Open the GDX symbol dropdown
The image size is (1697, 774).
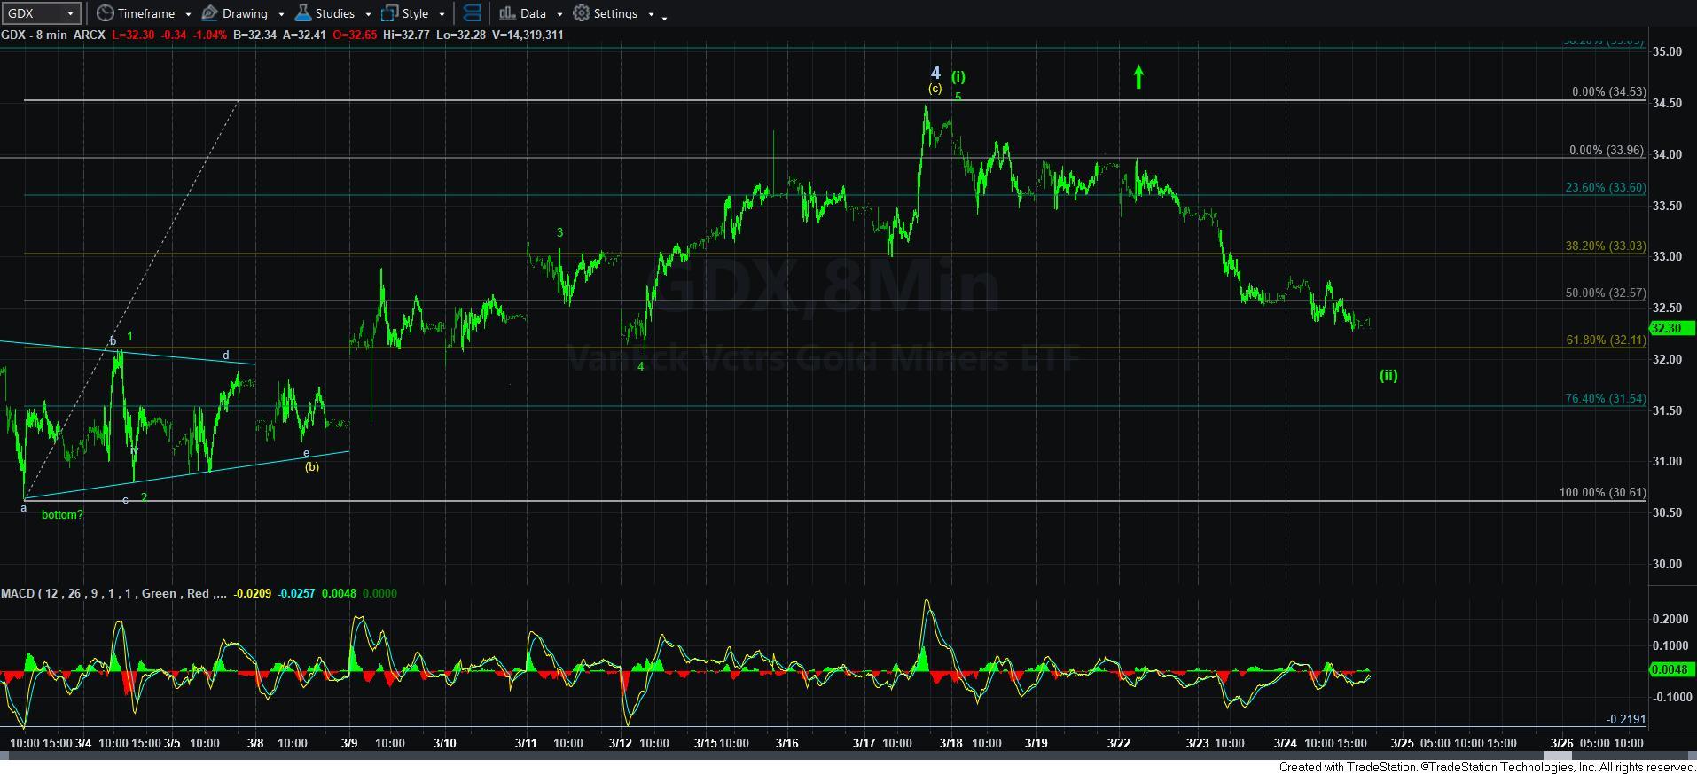[x=70, y=13]
